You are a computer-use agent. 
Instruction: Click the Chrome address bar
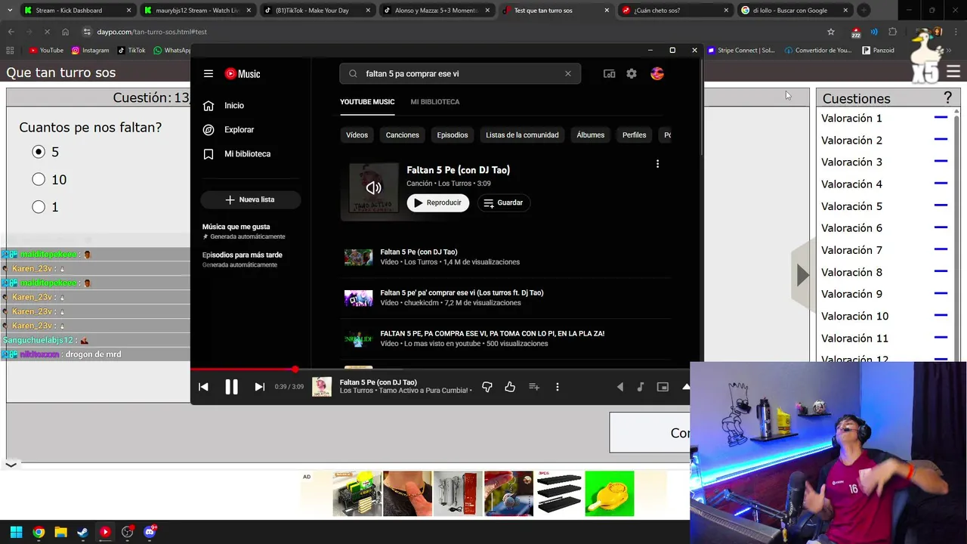tap(453, 32)
